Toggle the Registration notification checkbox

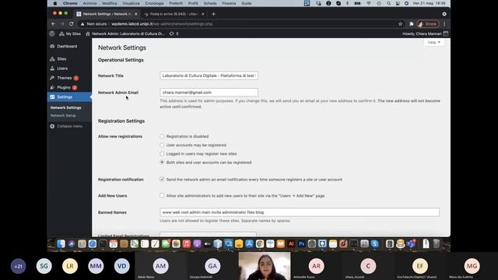pos(162,180)
